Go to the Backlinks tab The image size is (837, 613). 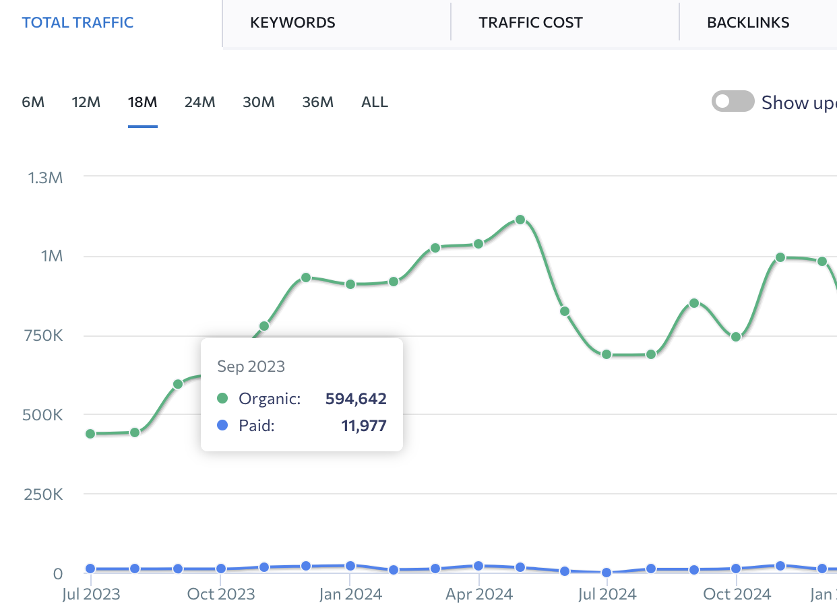click(748, 22)
